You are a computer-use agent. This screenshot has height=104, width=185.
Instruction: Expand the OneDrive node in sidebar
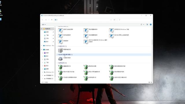tap(42, 46)
